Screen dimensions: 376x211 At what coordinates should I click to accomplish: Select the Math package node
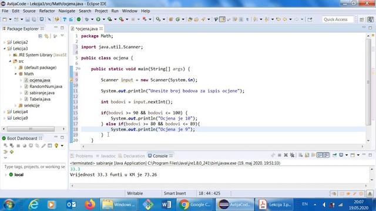tap(29, 74)
